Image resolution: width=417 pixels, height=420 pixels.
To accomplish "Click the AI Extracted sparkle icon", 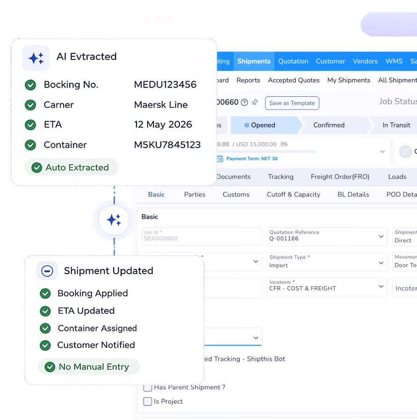I will pos(36,58).
